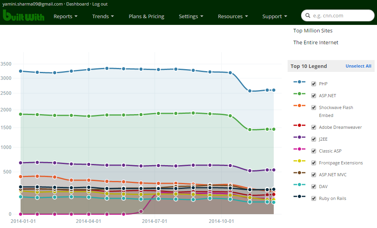377x228 pixels.
Task: Select The Entire Internet
Action: [316, 43]
